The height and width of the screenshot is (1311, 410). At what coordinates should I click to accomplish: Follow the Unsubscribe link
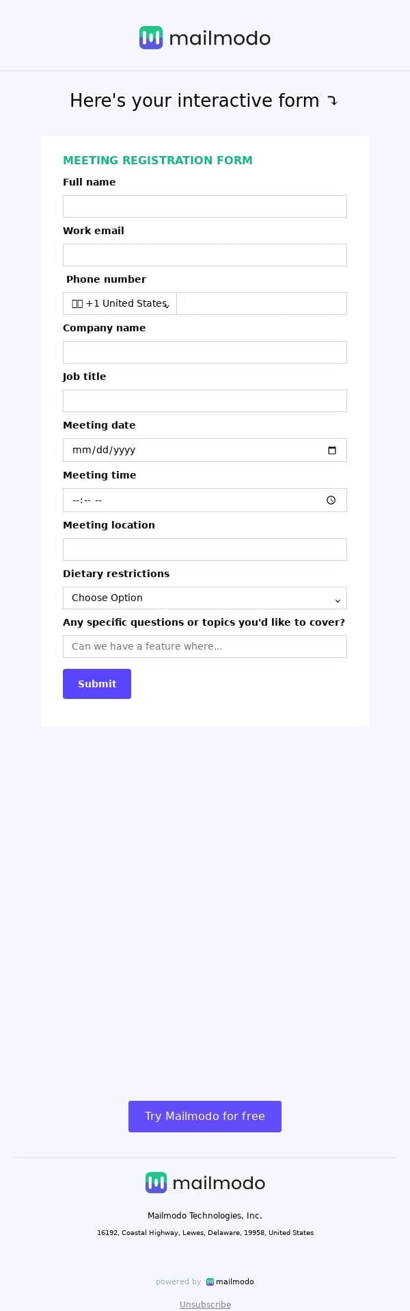[x=205, y=1304]
